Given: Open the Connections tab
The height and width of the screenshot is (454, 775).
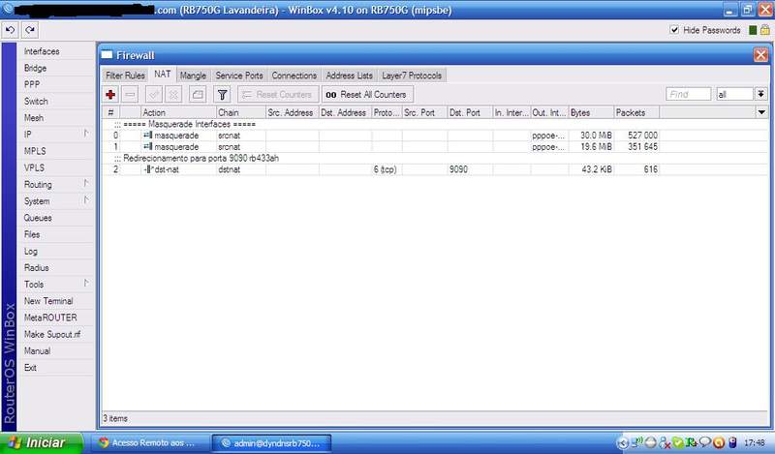Looking at the screenshot, I should coord(294,76).
